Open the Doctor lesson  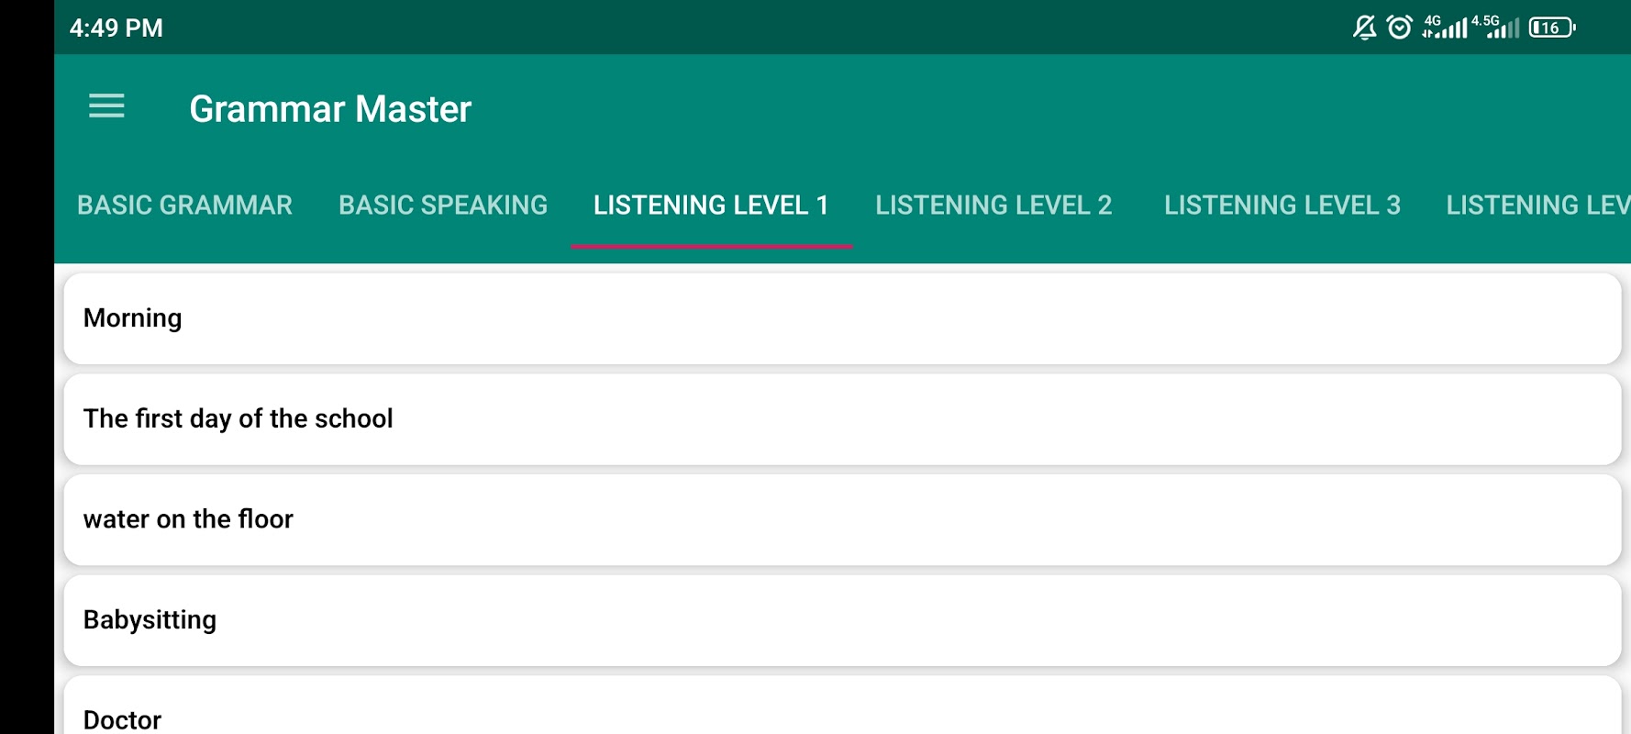(x=842, y=706)
